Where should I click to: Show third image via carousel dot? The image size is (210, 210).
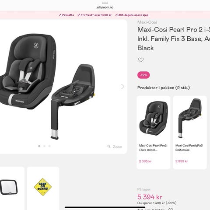[x=49, y=146]
